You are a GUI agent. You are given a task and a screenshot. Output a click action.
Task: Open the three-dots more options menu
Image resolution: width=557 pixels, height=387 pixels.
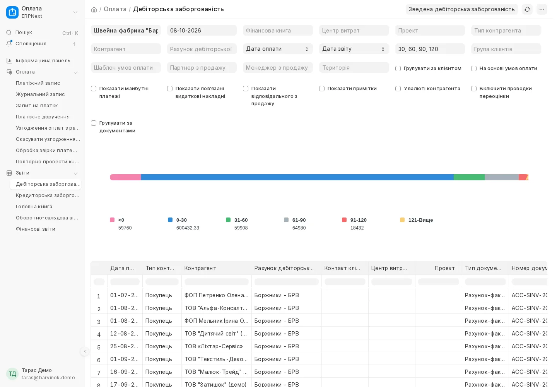(x=542, y=9)
